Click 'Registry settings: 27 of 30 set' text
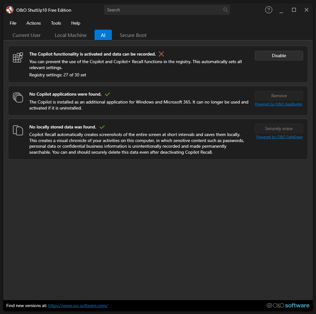 tap(58, 75)
